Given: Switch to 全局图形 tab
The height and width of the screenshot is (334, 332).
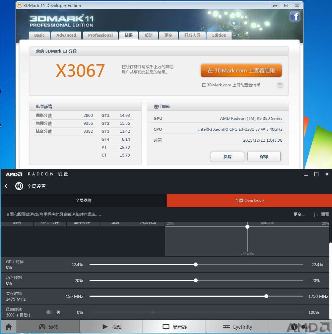Looking at the screenshot, I should [x=84, y=201].
